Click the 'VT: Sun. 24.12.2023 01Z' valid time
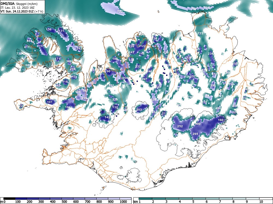 [x=17, y=12]
